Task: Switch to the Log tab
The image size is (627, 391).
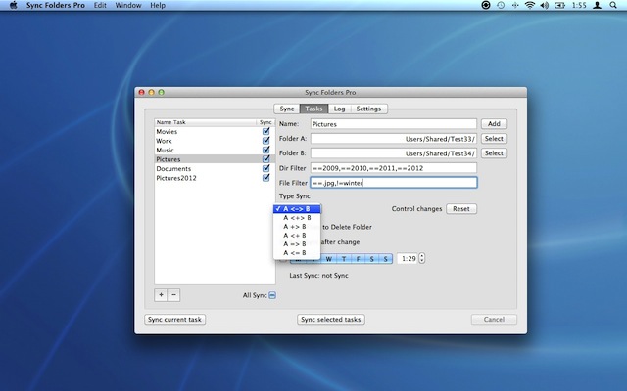Action: click(338, 109)
